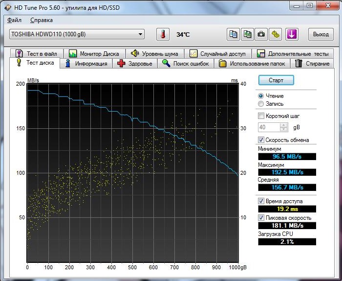Open options with the wrench icon

point(276,34)
